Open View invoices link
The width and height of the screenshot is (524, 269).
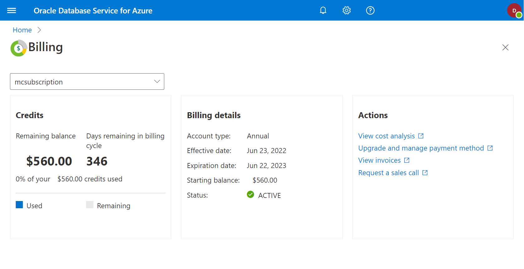pyautogui.click(x=379, y=160)
